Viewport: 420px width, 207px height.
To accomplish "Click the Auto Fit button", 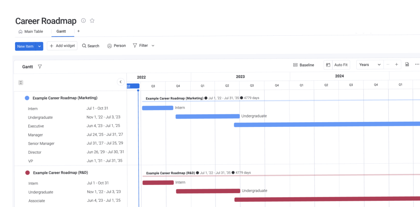I will 341,65.
